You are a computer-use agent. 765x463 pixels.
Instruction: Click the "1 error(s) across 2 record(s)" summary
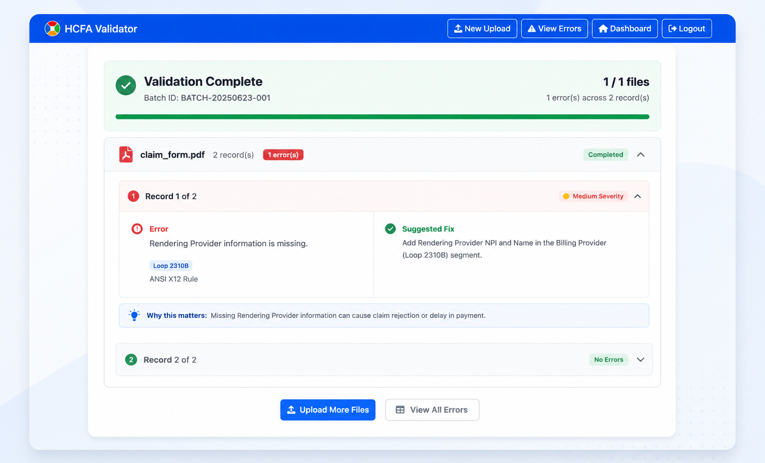597,98
